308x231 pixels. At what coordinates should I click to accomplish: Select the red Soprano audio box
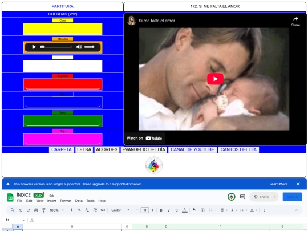coord(63,84)
